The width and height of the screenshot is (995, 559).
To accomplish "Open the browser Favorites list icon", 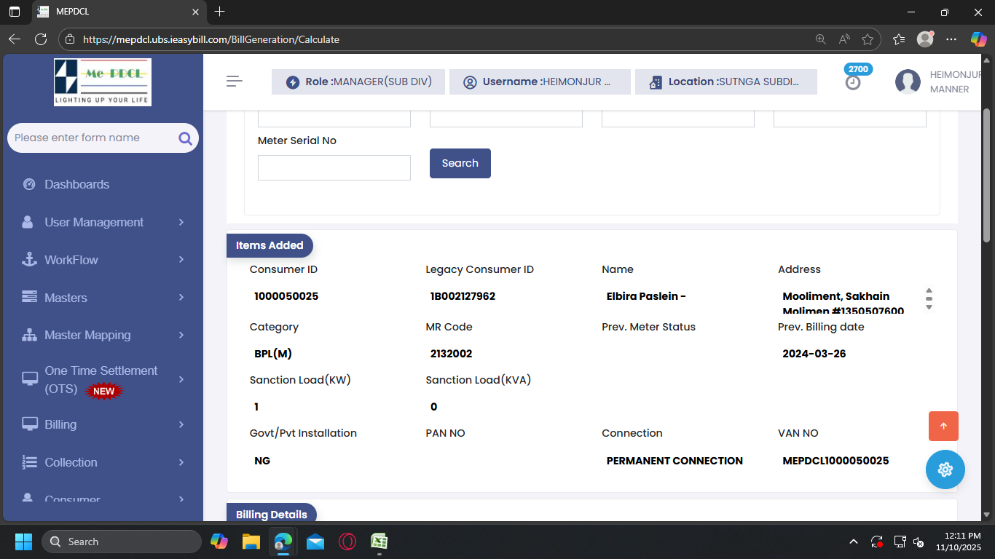I will [899, 39].
